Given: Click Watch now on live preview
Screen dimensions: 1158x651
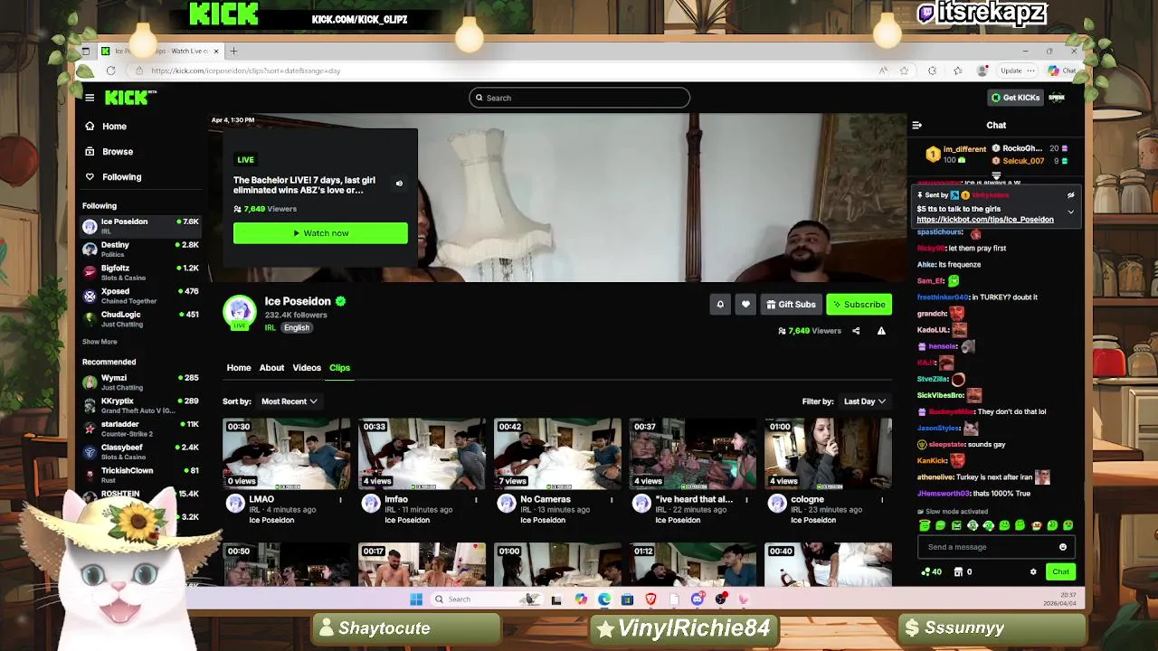Looking at the screenshot, I should (320, 233).
